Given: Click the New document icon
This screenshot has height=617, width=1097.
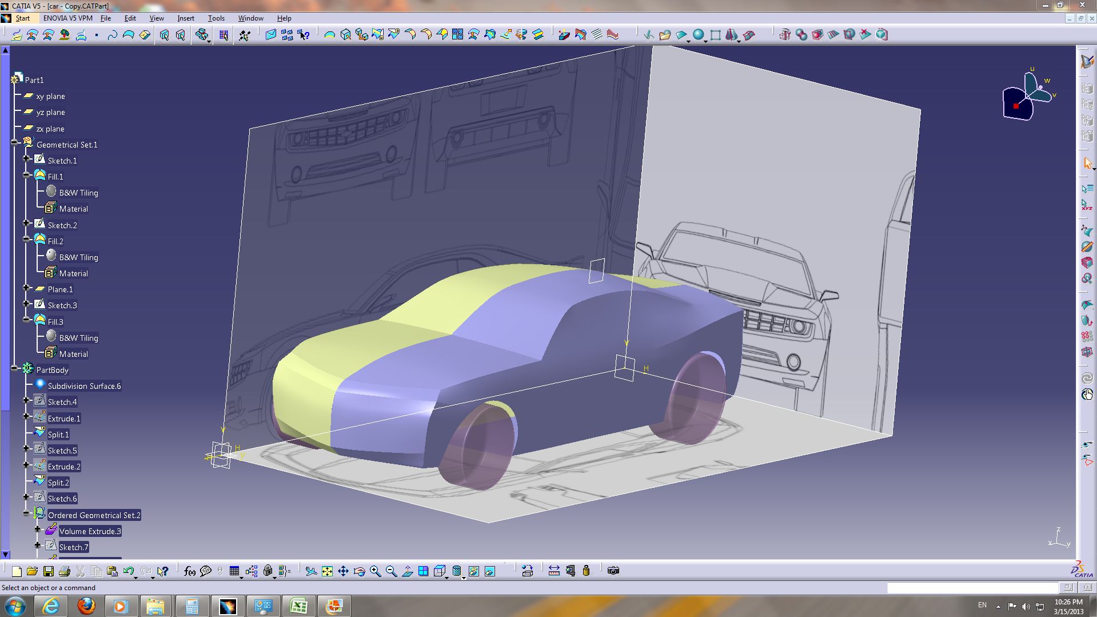Looking at the screenshot, I should coord(16,571).
